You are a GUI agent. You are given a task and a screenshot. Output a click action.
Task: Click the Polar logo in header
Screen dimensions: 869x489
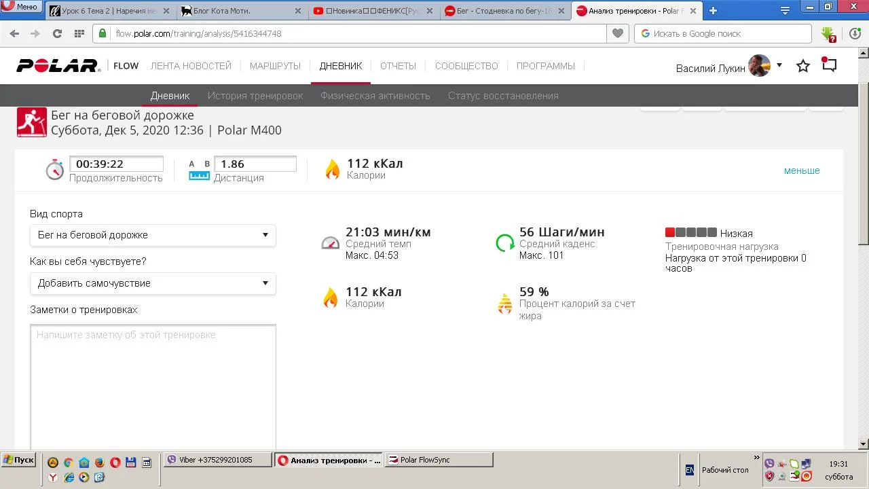tap(58, 66)
